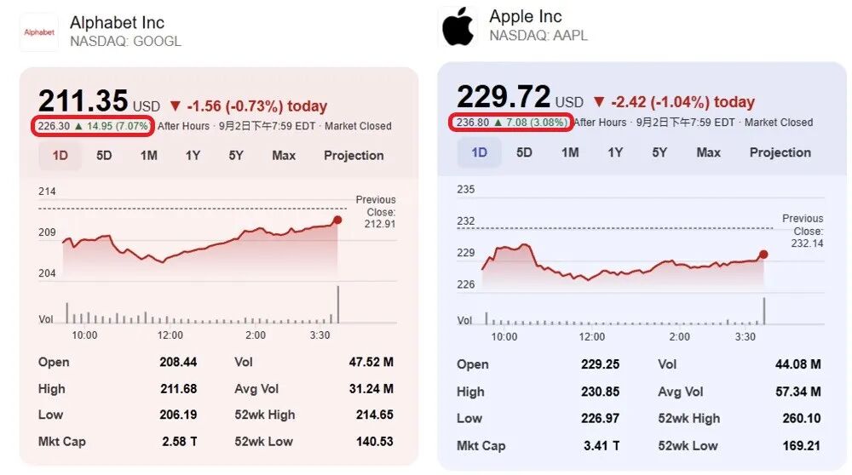Show Alphabet 1M price history
The image size is (852, 475).
pos(148,156)
